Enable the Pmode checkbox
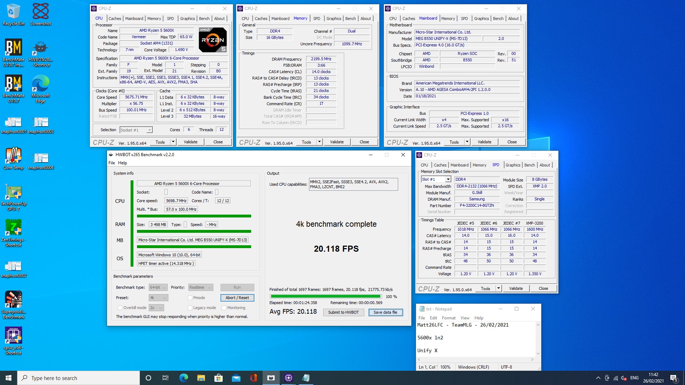This screenshot has height=385, width=685. [190, 298]
